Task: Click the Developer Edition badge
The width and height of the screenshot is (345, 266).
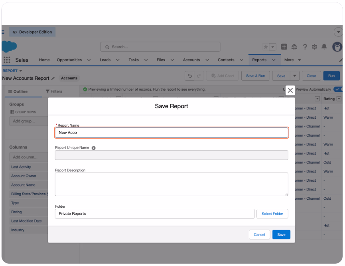Action: (32, 32)
